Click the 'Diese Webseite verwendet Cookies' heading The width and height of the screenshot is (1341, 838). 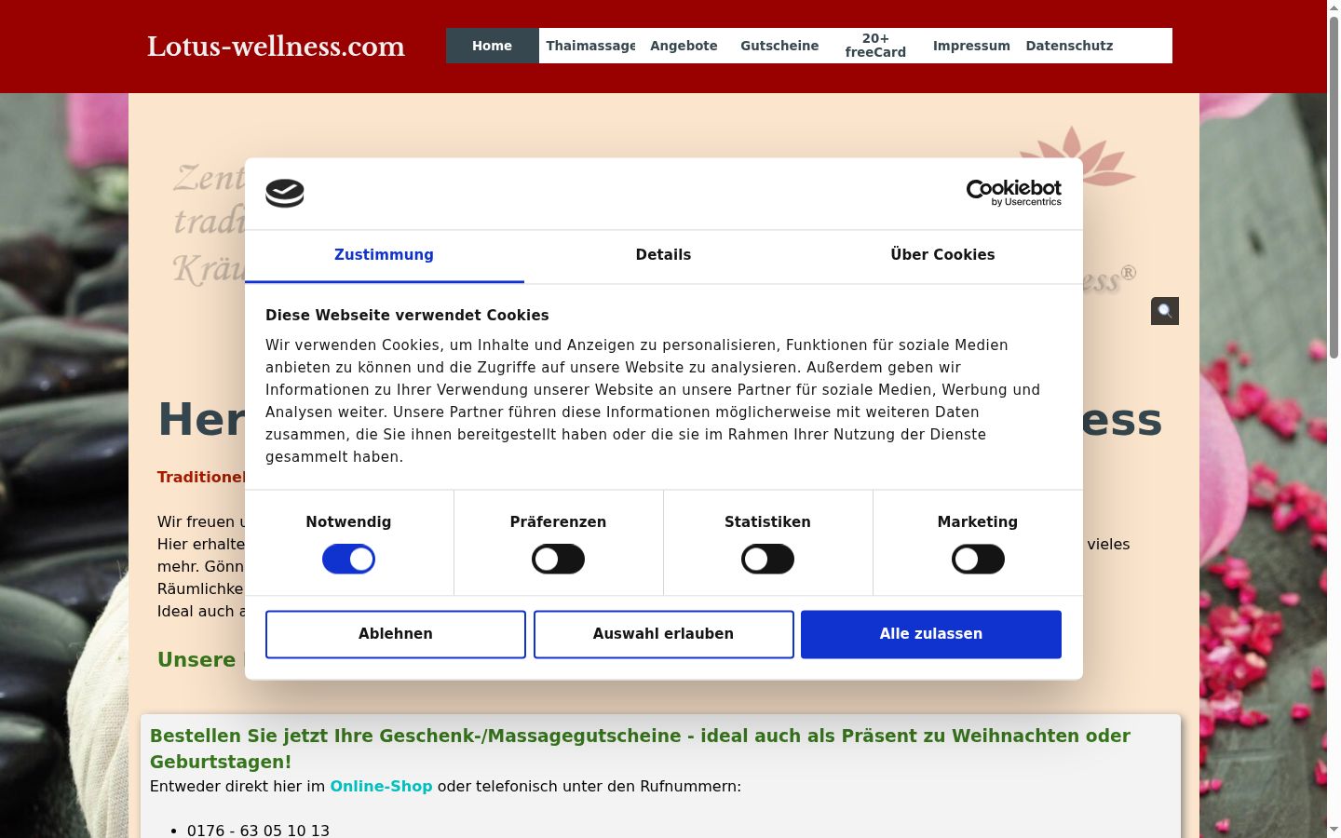coord(407,316)
